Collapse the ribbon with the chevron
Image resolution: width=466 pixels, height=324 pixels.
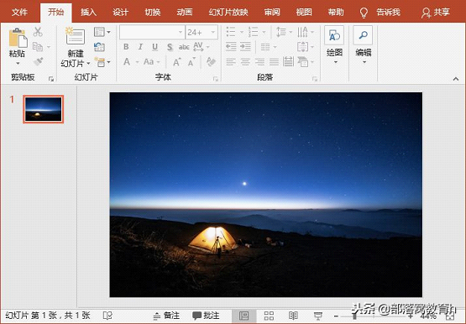[456, 79]
